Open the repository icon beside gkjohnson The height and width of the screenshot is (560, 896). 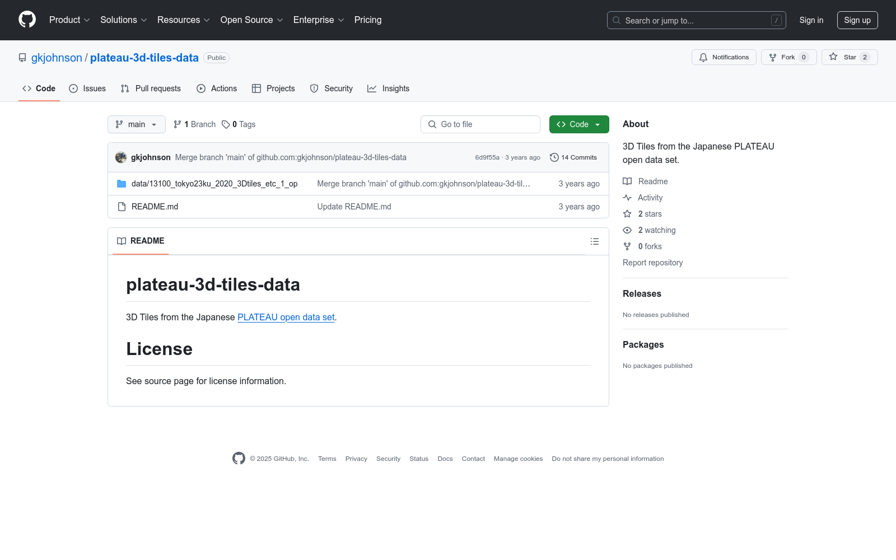(x=22, y=58)
